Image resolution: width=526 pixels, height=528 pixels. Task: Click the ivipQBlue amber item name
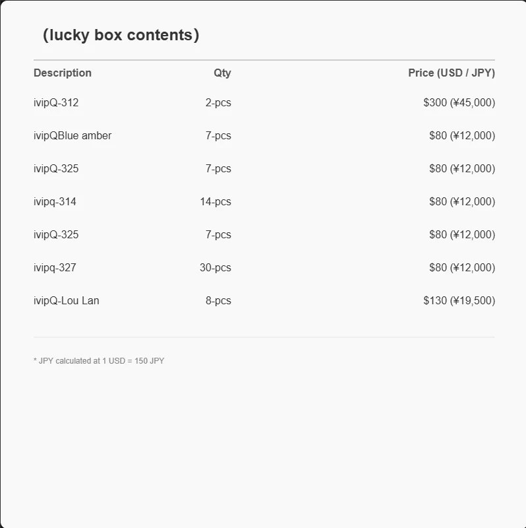click(x=73, y=135)
